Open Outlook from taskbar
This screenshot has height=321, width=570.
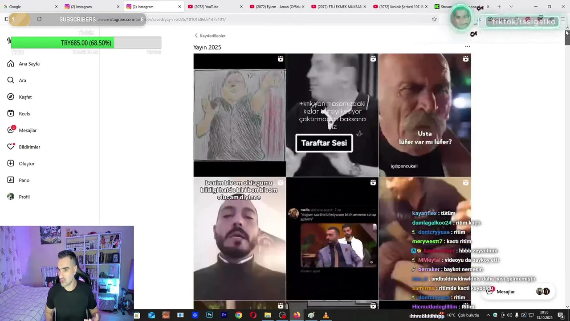point(151,315)
